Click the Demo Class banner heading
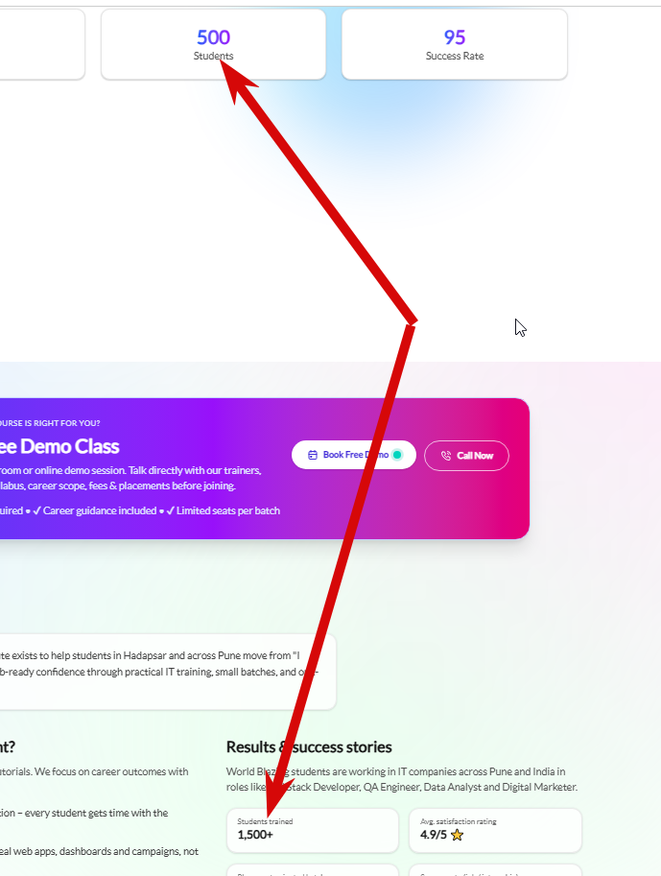 59,446
